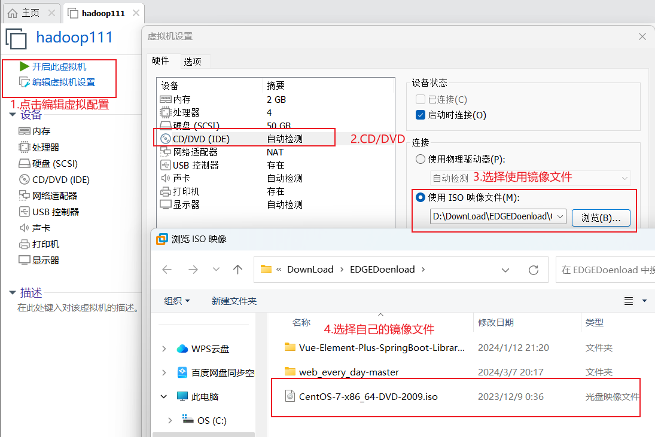The image size is (655, 437).
Task: Select USB controller icon in hardware list
Action: [x=166, y=165]
